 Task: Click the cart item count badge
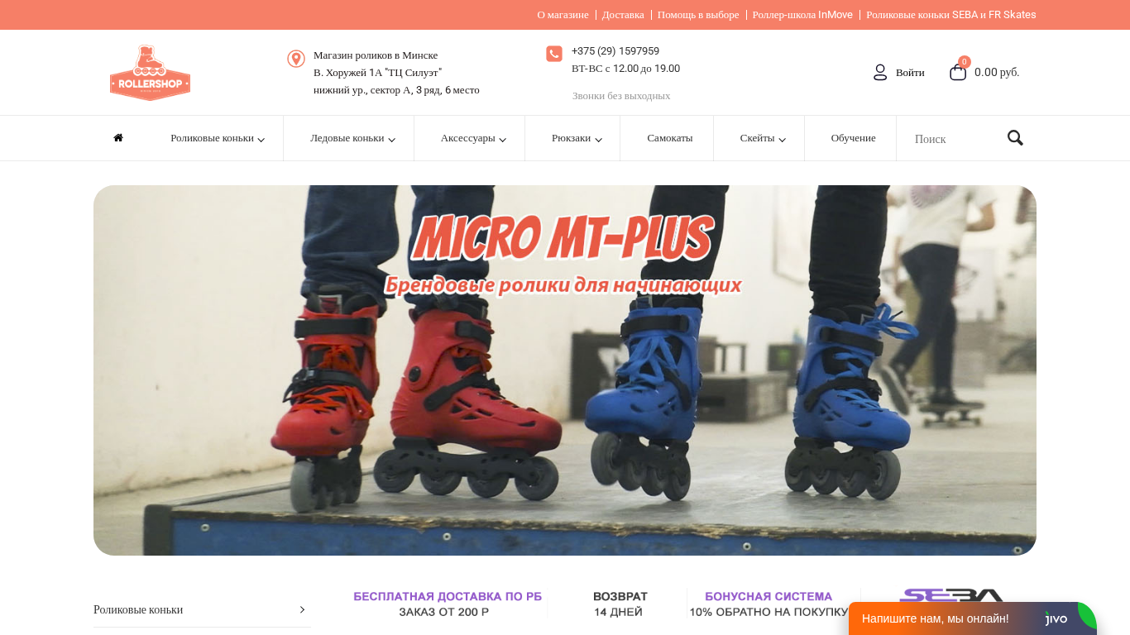[x=965, y=62]
